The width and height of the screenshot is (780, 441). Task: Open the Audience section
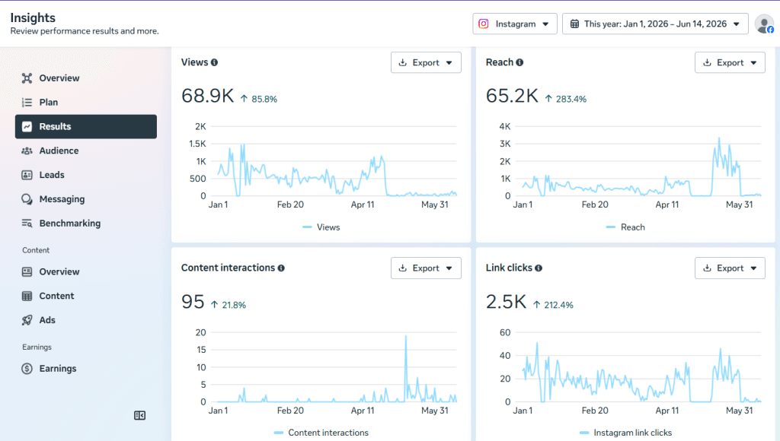(86, 151)
